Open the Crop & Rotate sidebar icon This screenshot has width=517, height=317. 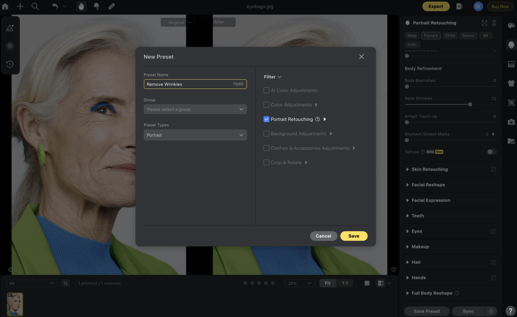click(511, 103)
